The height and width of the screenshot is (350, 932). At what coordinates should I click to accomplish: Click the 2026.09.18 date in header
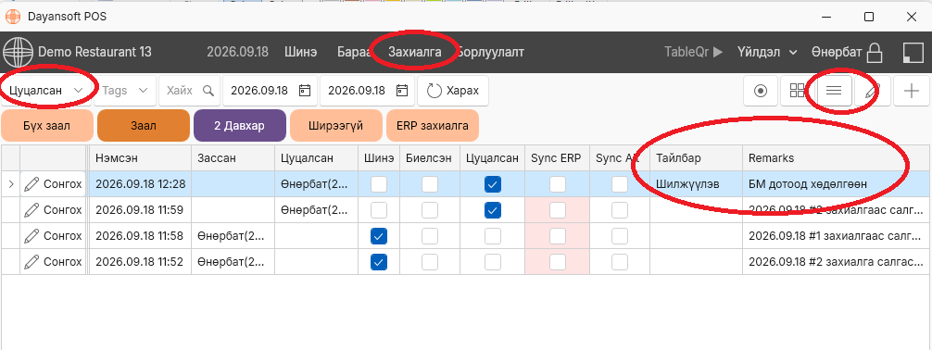[238, 52]
